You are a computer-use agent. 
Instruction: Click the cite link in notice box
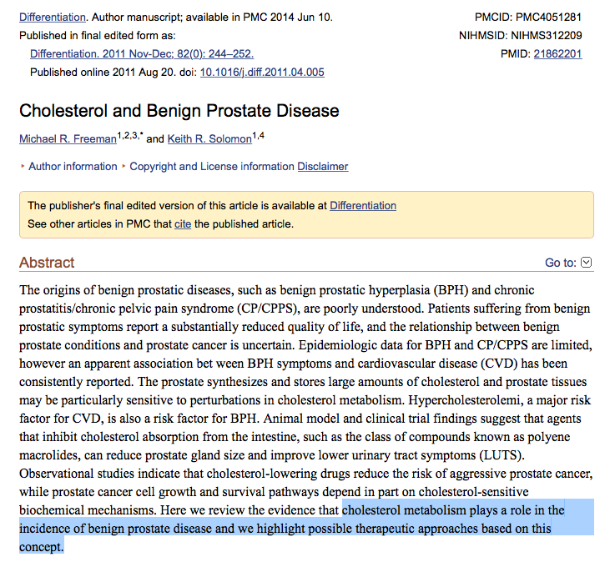tap(183, 223)
